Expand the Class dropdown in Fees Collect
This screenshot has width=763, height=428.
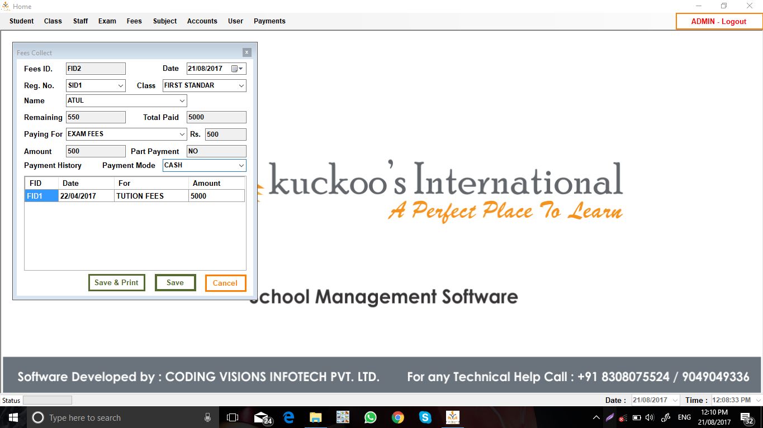click(241, 85)
